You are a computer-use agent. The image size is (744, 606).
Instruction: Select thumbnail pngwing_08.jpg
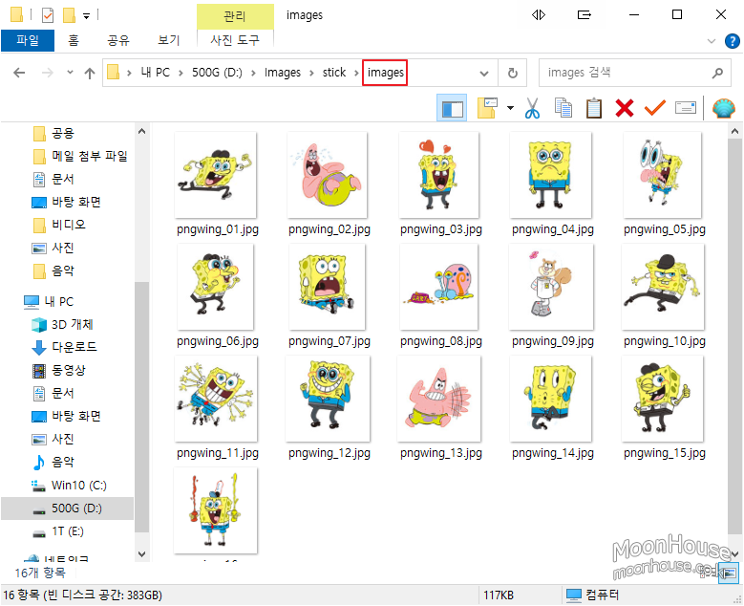point(439,287)
